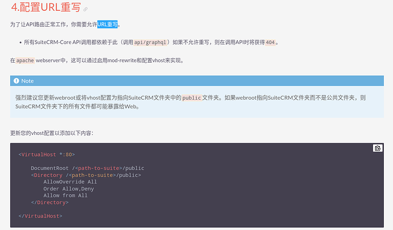Click the public inline code in the note

coord(191,98)
